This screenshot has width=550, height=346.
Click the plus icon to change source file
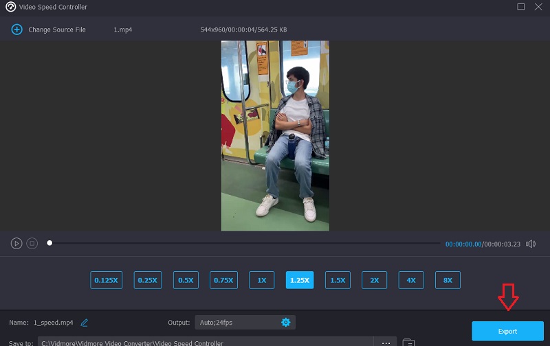(16, 30)
